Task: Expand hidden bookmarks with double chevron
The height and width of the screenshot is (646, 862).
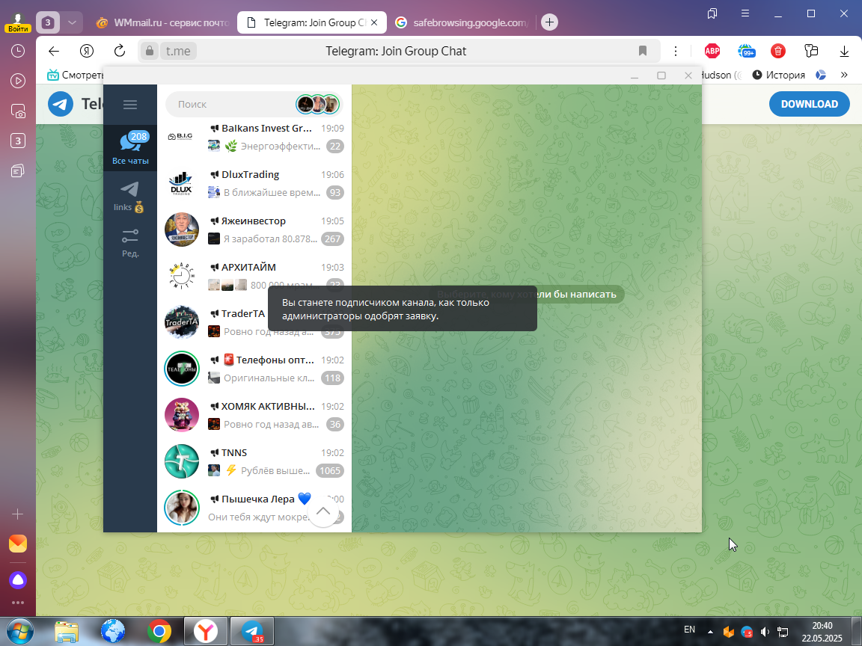Action: pyautogui.click(x=844, y=75)
